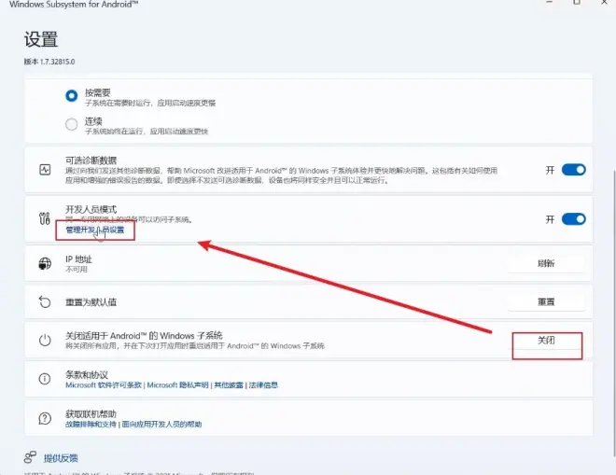Image resolution: width=616 pixels, height=475 pixels.
Task: Click the info icon beside 条款和协议
Action: coord(45,379)
